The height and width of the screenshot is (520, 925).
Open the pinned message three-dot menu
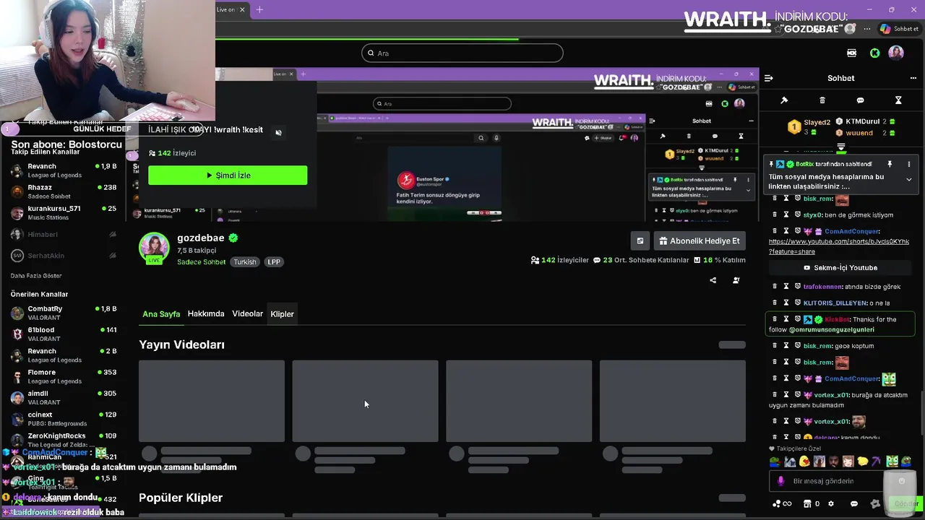coord(909,164)
